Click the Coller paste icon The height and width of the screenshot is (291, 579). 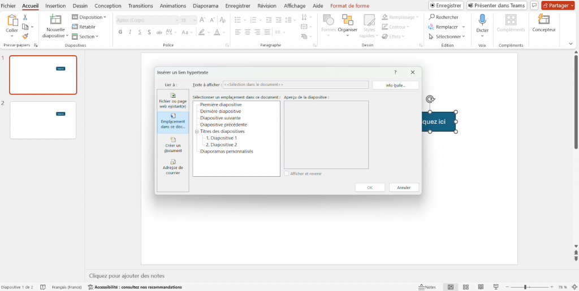(x=12, y=20)
